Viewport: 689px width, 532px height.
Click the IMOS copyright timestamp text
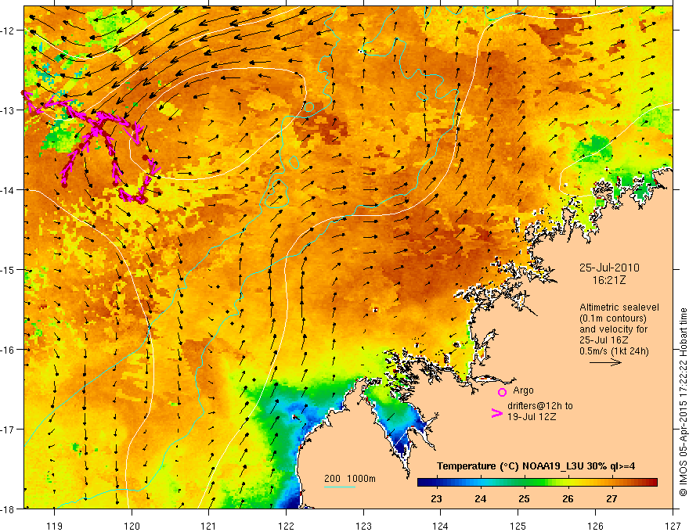pos(683,402)
